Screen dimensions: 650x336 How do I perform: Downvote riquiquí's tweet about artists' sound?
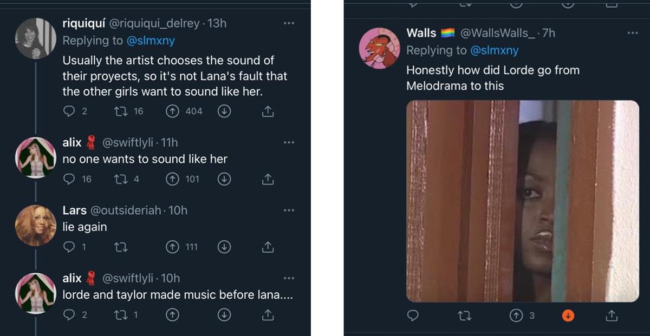tap(224, 111)
